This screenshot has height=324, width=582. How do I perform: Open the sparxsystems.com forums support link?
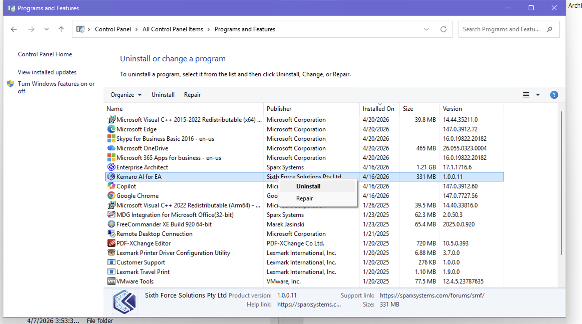pos(432,296)
